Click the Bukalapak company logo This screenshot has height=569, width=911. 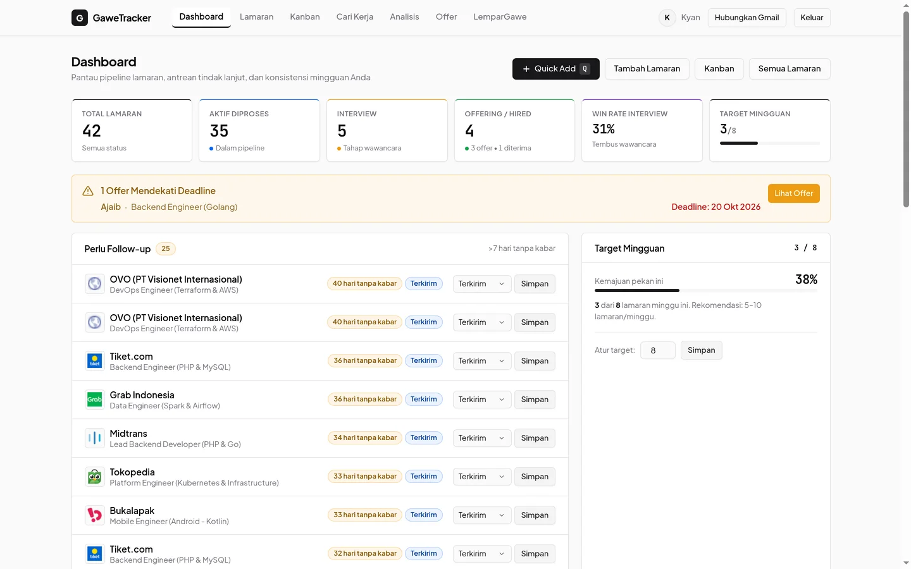coord(95,515)
